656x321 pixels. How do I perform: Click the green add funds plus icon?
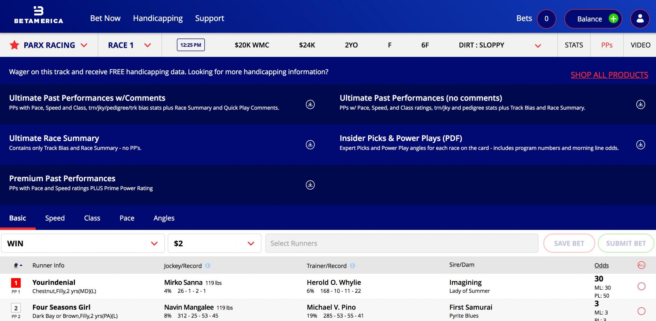click(x=613, y=19)
